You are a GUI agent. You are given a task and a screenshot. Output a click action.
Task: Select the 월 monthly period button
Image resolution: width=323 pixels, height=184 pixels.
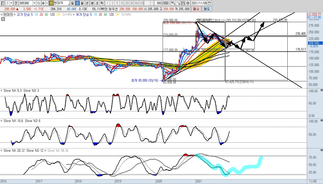[82, 3]
